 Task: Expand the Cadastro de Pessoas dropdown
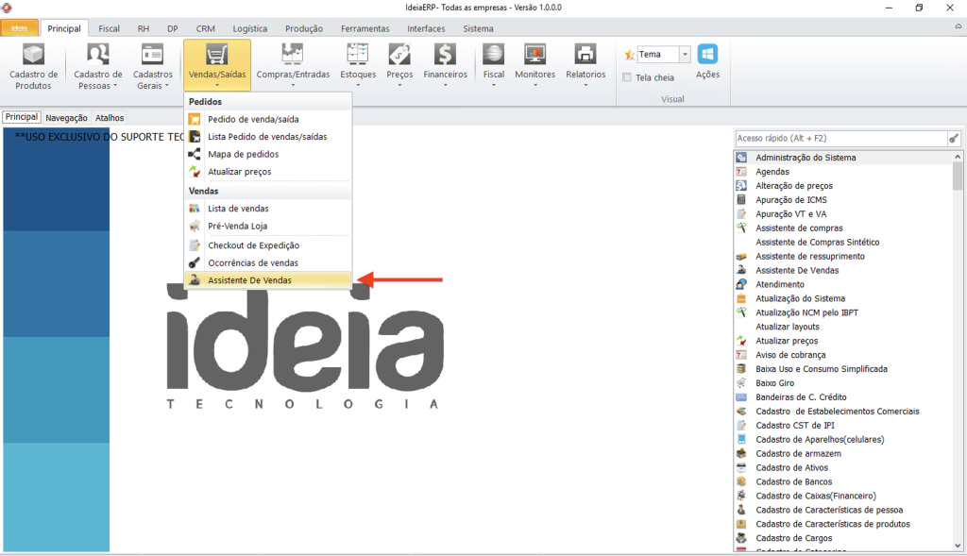tap(98, 85)
